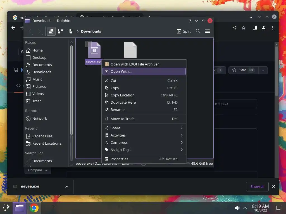This screenshot has height=214, width=286.
Task: Click the Split view button
Action: coord(184,31)
